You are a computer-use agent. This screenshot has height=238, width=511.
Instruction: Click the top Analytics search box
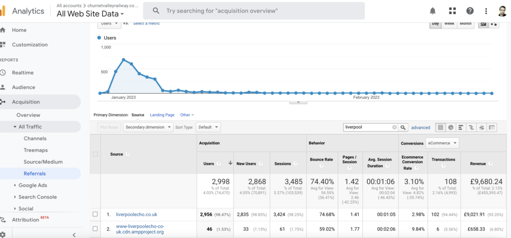point(254,10)
